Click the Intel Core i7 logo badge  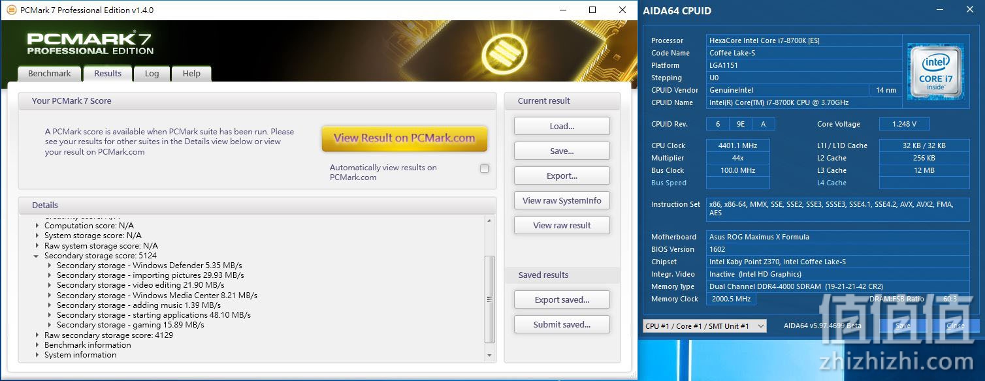[935, 72]
